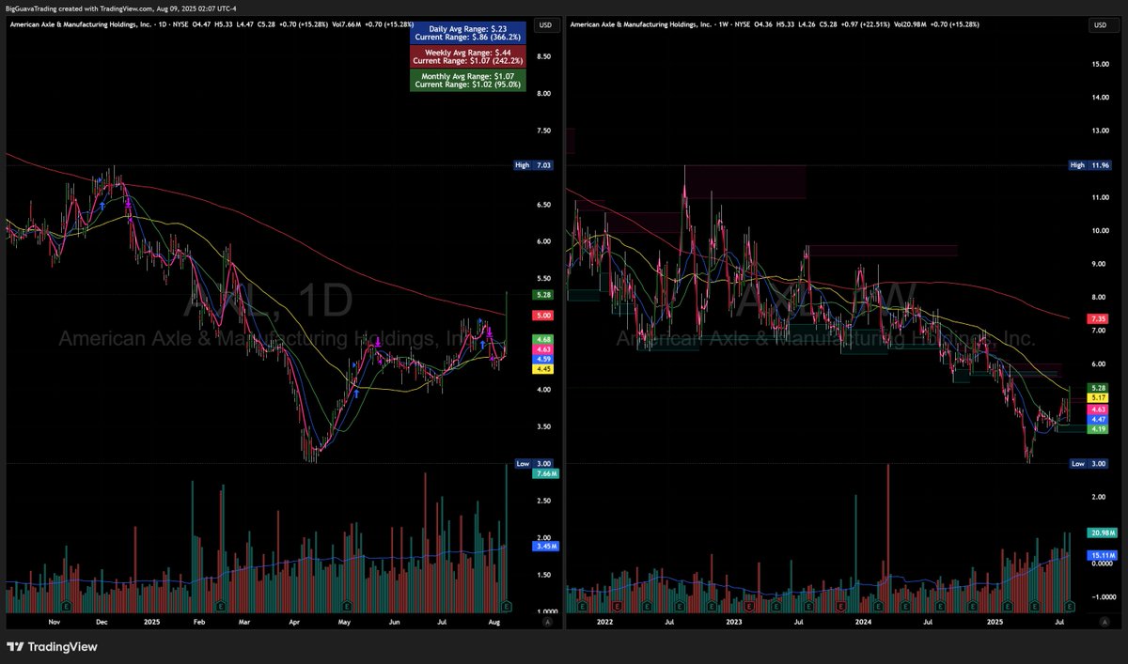Click the 20.98M volume label on the weekly chart
Screen dimensions: 1128x664
click(1103, 533)
